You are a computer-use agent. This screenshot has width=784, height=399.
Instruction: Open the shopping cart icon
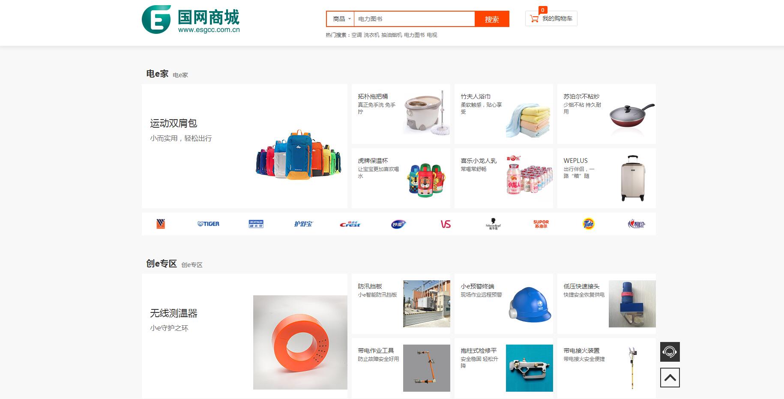pyautogui.click(x=534, y=18)
